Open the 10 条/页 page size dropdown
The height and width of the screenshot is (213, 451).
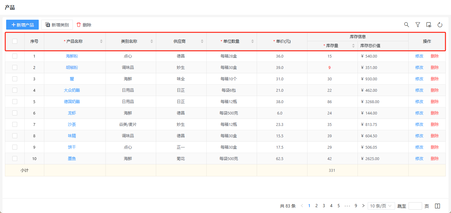tap(381, 206)
